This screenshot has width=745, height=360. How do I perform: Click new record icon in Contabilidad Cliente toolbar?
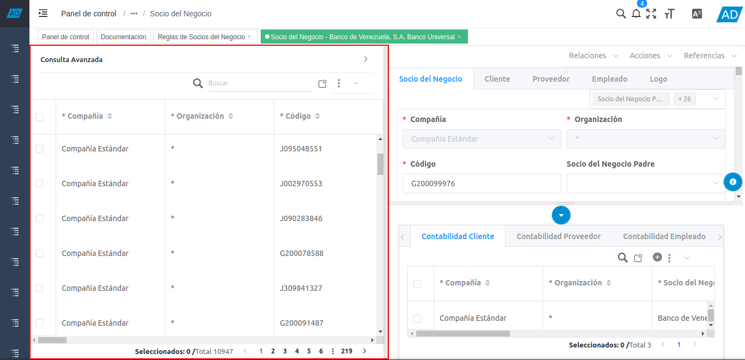[x=638, y=258]
